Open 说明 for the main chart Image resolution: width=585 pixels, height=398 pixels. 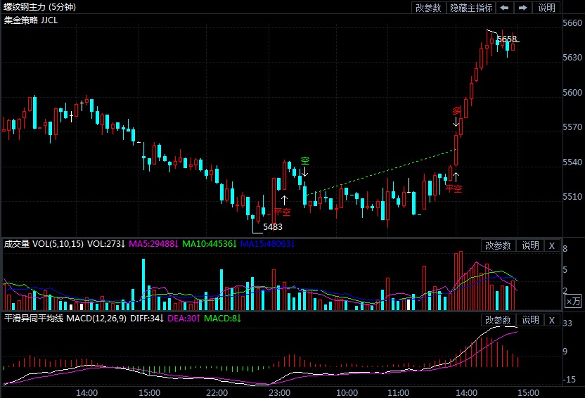click(546, 8)
